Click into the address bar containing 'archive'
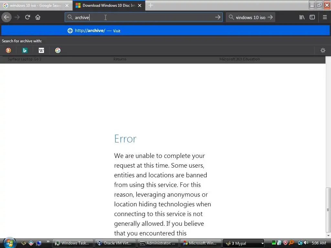Viewport: 331px width, 248px height. 144,17
